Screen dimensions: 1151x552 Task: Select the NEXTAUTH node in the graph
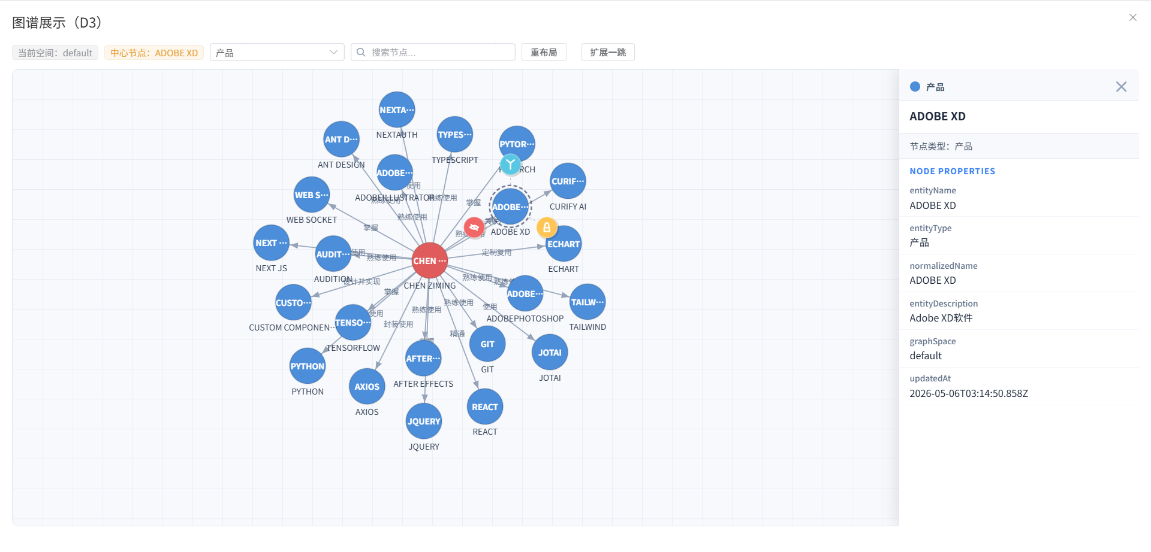point(397,110)
